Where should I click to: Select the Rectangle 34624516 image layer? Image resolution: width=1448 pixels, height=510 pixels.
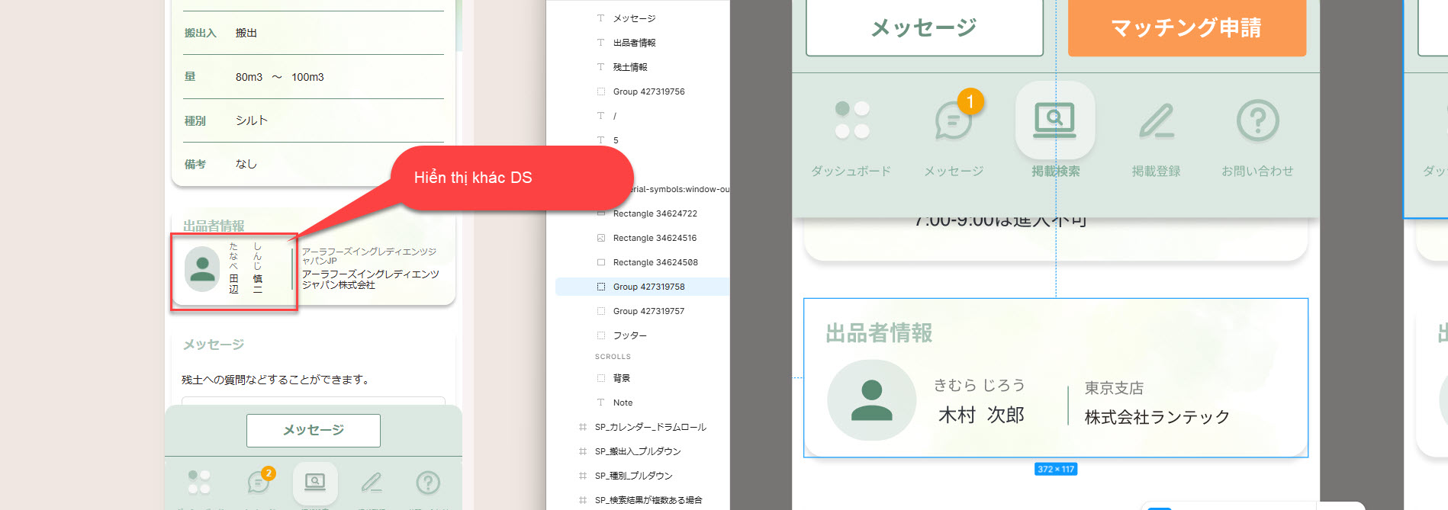655,238
